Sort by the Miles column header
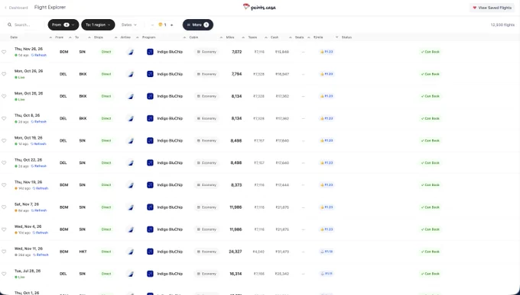The image size is (520, 295). point(230,37)
